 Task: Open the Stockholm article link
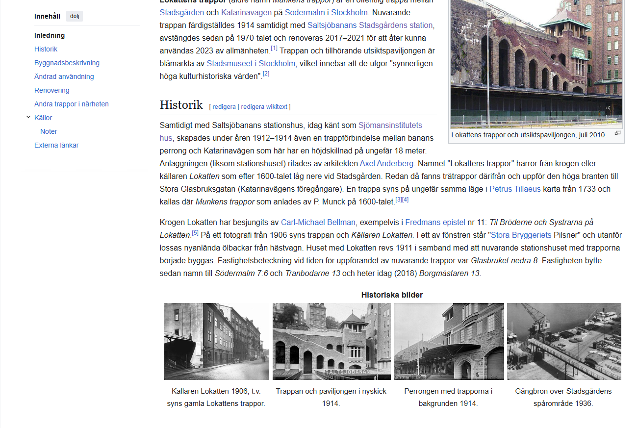point(349,12)
